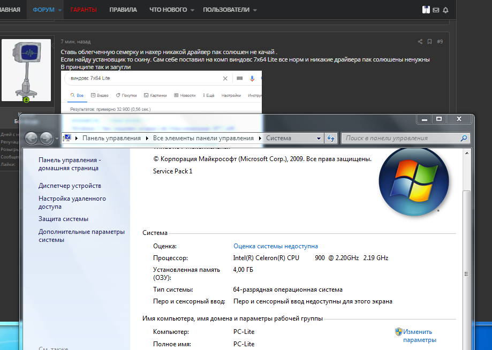Expand arrow after Панель управления breadcrumb
Screen dimensions: 492x350
point(147,138)
